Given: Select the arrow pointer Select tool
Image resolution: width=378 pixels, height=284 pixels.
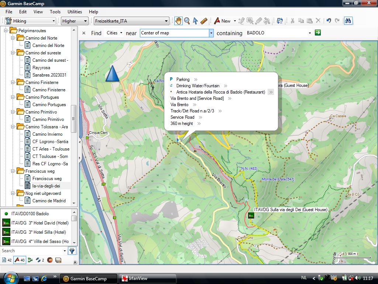Looking at the screenshot, I should point(195,21).
